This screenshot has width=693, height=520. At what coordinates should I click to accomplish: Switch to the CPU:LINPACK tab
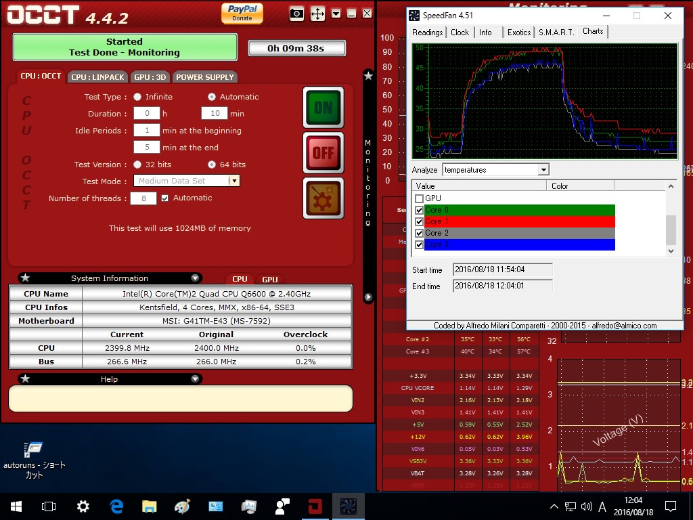97,77
